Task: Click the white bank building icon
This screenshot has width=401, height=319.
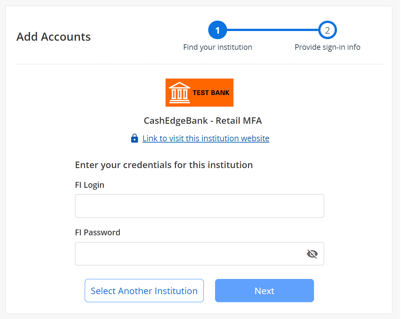Action: (179, 93)
